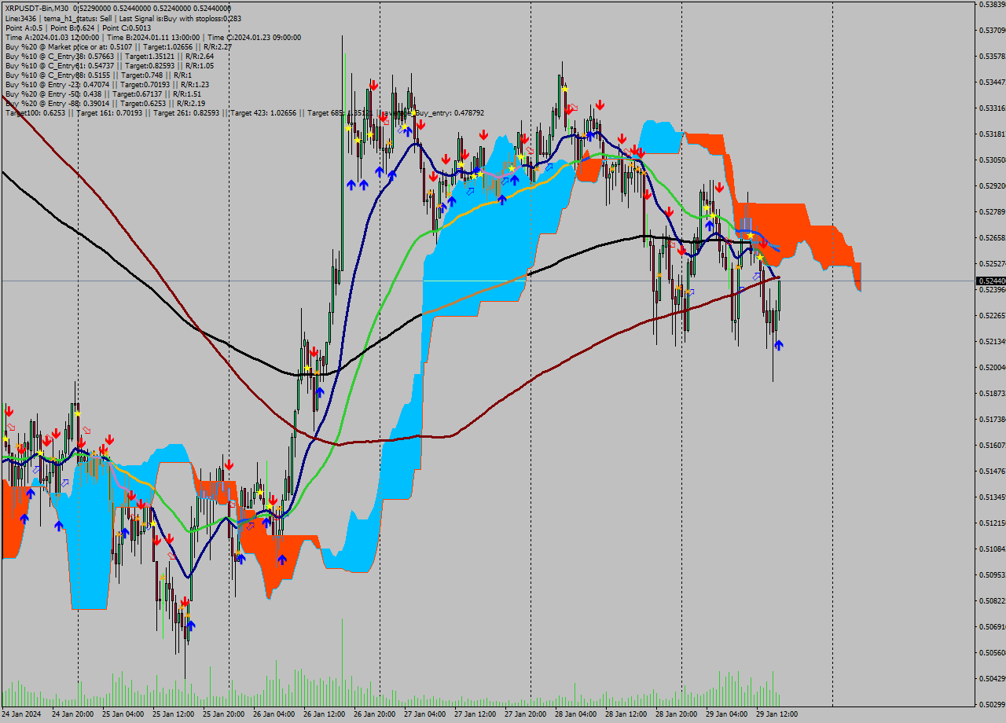
Task: Select 'Buy %20 @ Market price or at: 0.5107' line
Action: point(118,46)
